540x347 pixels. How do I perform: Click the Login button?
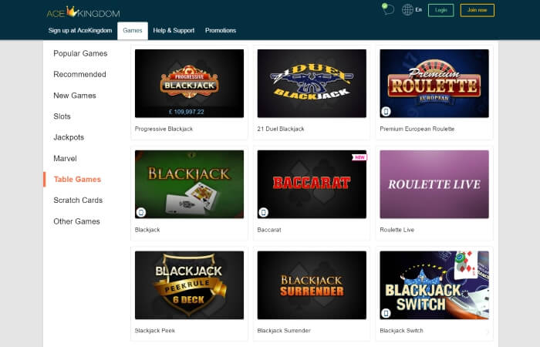(x=440, y=10)
